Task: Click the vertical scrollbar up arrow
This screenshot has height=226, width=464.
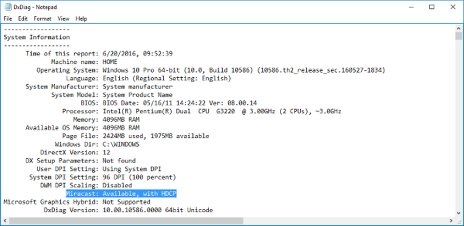Action: point(458,28)
